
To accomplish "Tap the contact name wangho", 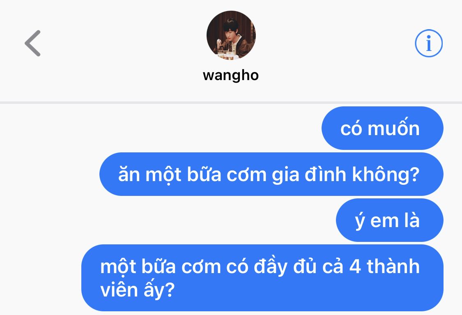I will [231, 76].
